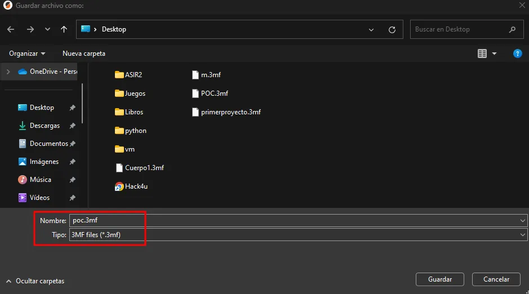Select the vm folder
Screen dimensions: 529x294
tap(125, 149)
